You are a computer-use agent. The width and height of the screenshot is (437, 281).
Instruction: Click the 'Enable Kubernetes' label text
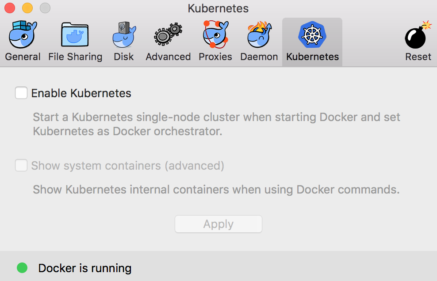point(81,93)
